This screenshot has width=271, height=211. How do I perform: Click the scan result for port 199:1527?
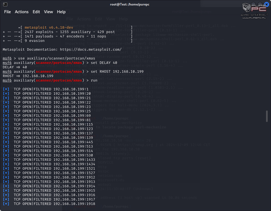point(49,173)
